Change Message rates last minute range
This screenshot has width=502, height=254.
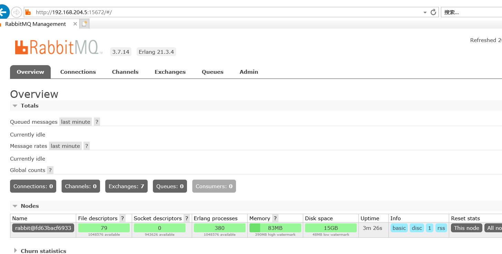click(65, 146)
